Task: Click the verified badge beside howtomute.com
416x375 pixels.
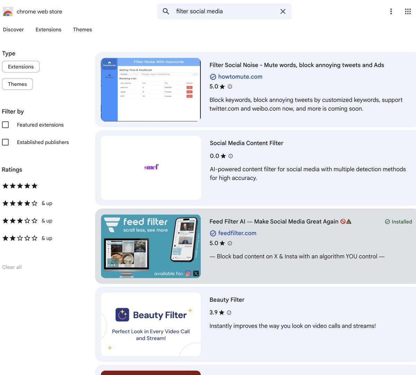Action: point(213,77)
